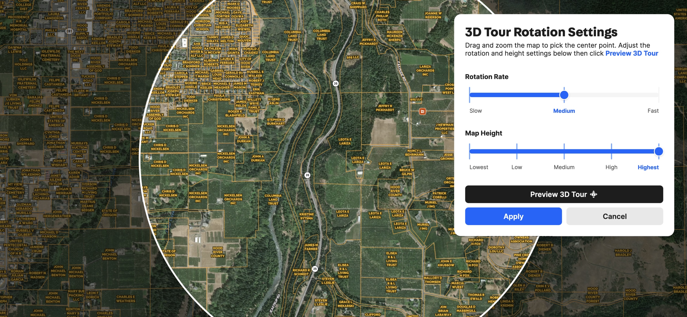
Task: Select the Kristine Sytsma parcel on the map
Action: 306,216
